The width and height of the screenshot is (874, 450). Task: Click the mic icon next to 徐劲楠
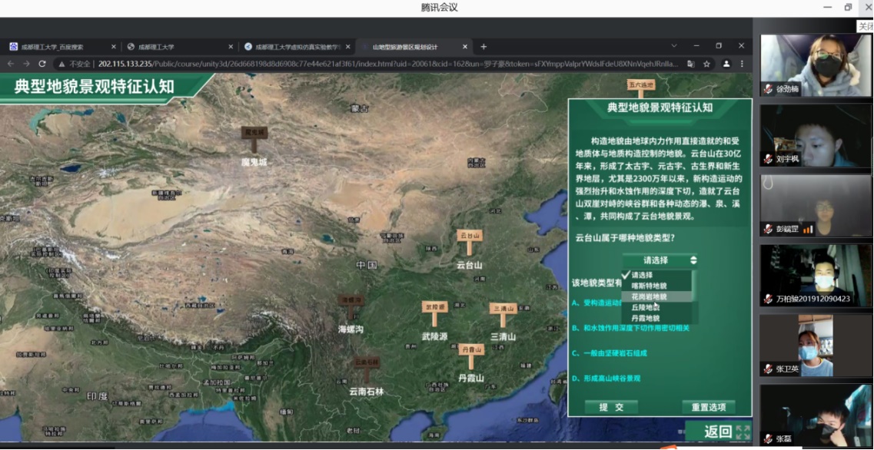pos(769,89)
